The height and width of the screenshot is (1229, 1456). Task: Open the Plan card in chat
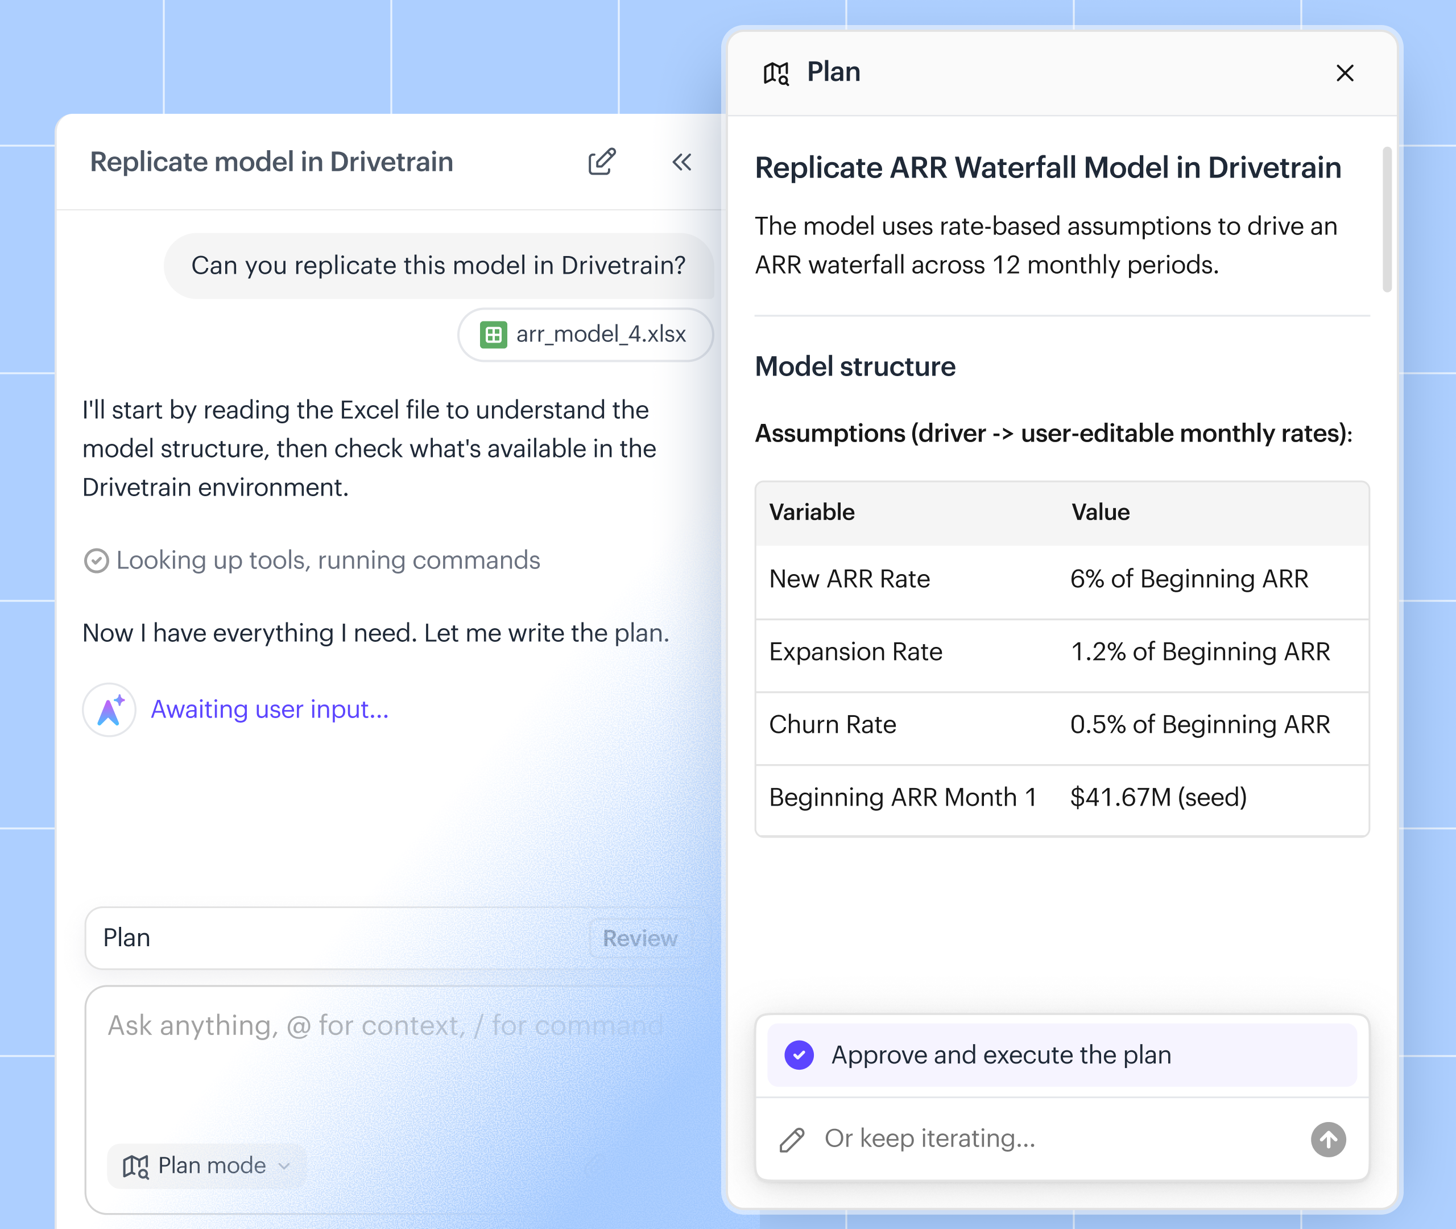click(397, 938)
